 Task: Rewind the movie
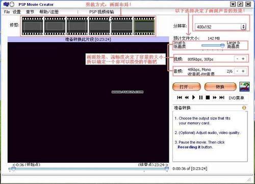point(187,98)
